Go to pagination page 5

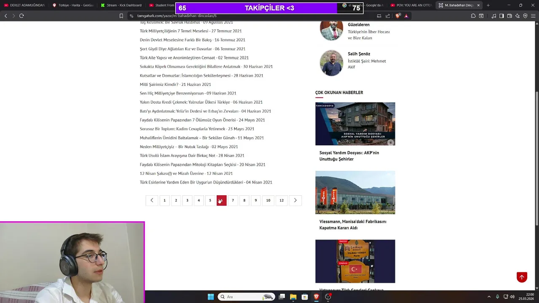[210, 200]
